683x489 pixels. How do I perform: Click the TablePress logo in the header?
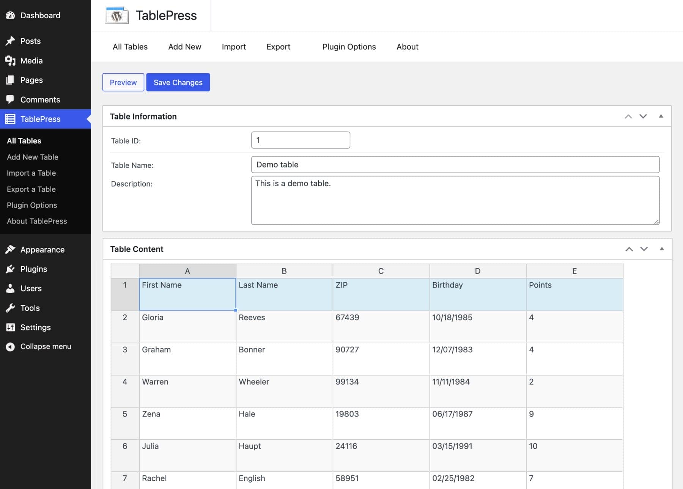[x=116, y=15]
